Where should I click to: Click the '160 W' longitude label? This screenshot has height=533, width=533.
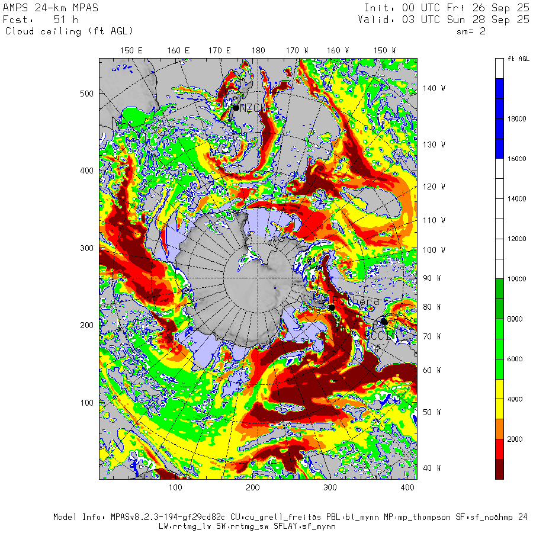(338, 51)
